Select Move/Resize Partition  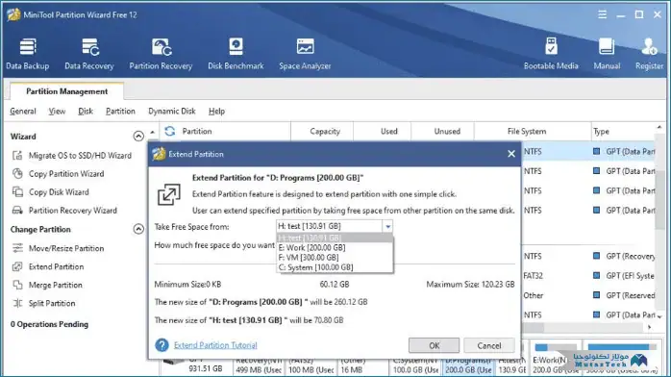[58, 248]
